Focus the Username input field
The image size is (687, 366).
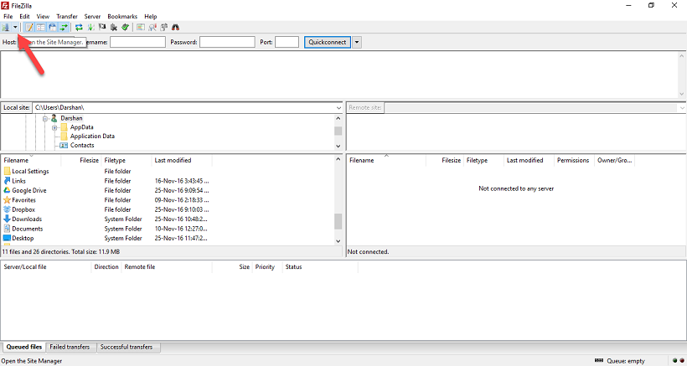pyautogui.click(x=137, y=42)
